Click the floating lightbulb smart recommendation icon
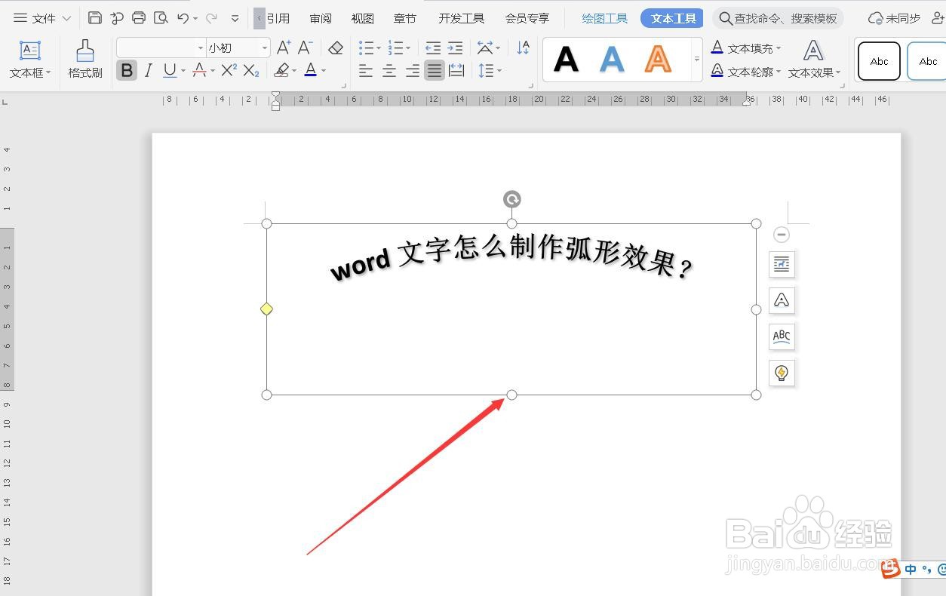This screenshot has height=596, width=946. tap(781, 373)
